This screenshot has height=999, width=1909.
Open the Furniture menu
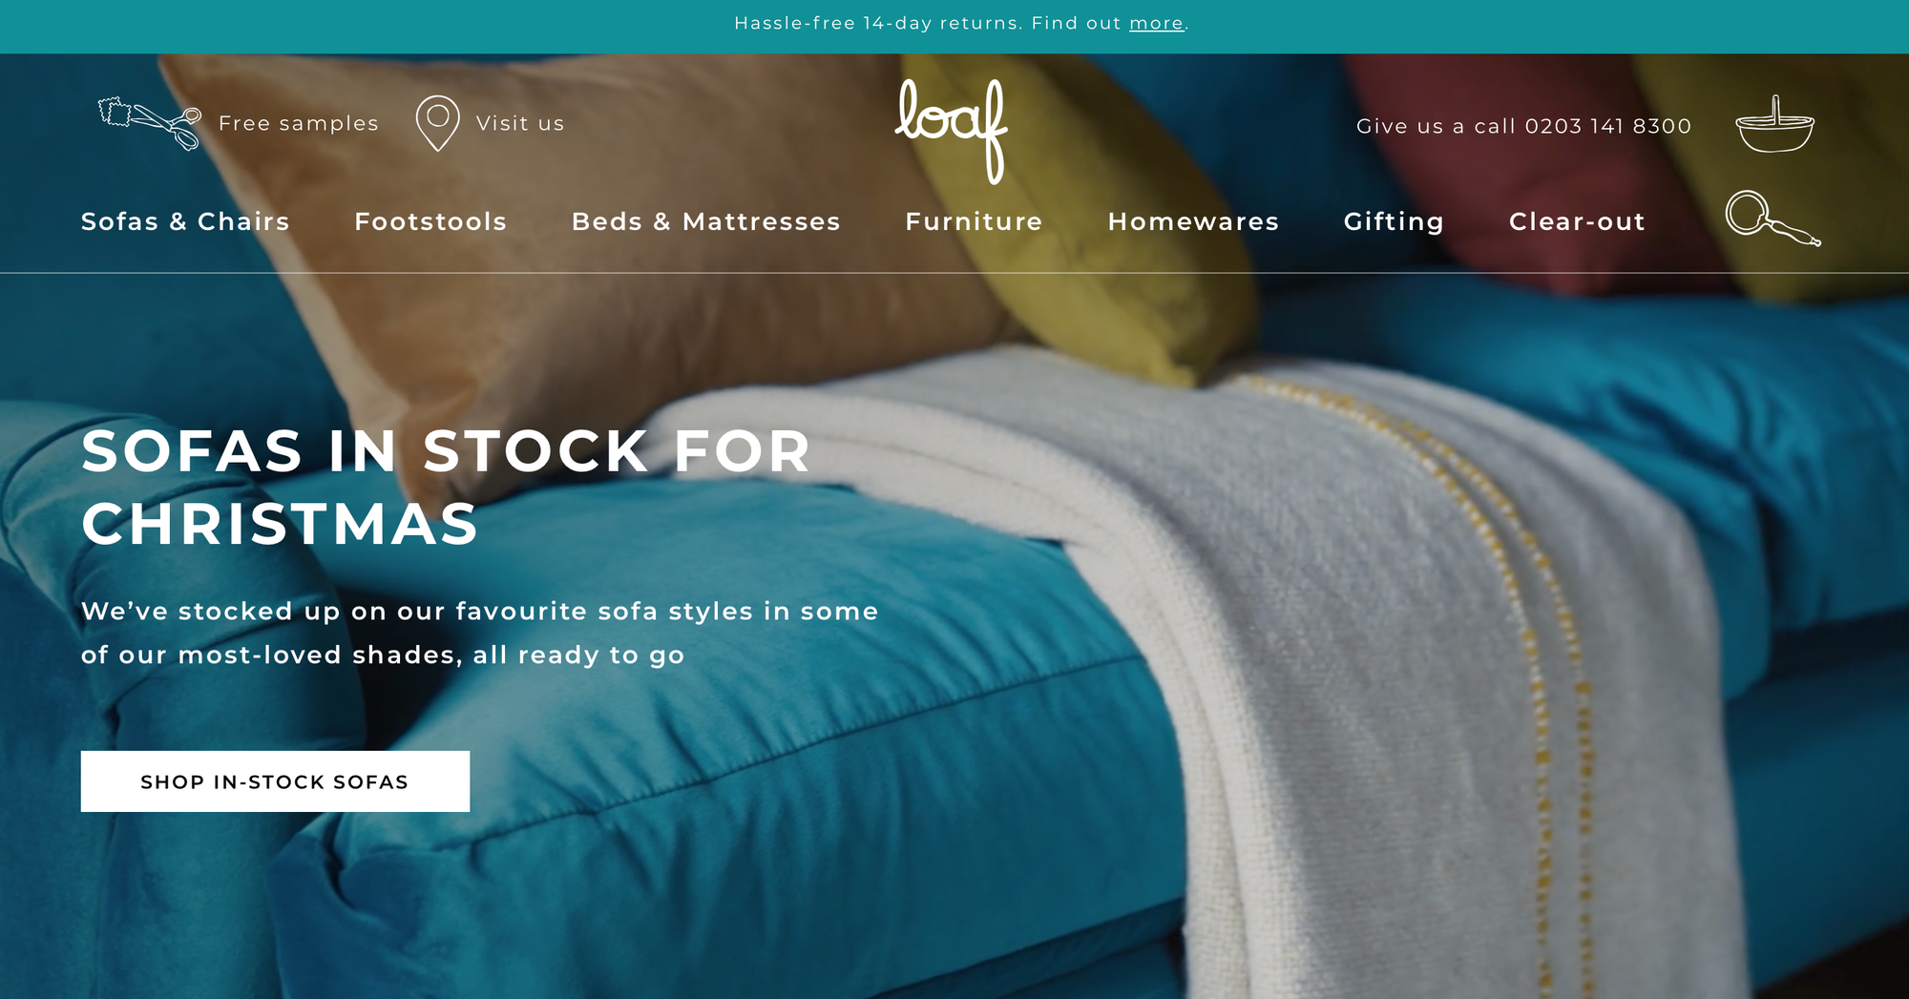[974, 221]
